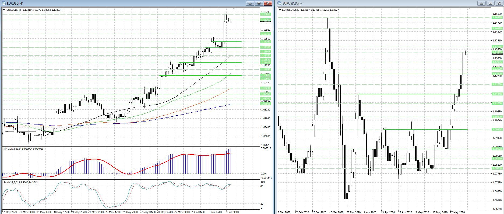504x214 pixels.
Task: Click the EURUSD,H4 window chart icon
Action: click(4, 3)
